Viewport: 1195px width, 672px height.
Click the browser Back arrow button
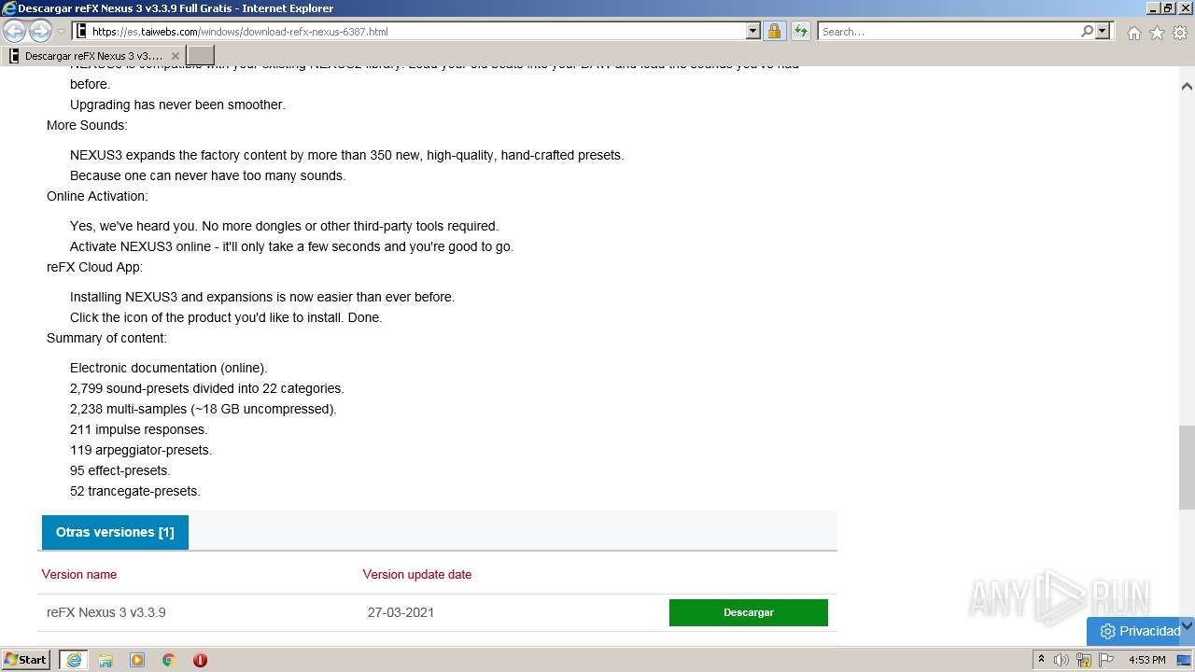pyautogui.click(x=15, y=31)
